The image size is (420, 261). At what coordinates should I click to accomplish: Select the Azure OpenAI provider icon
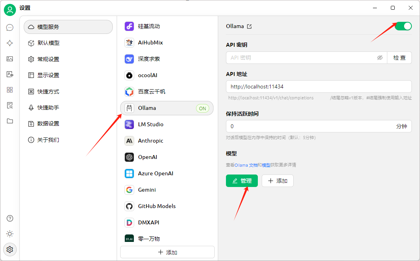coord(129,174)
